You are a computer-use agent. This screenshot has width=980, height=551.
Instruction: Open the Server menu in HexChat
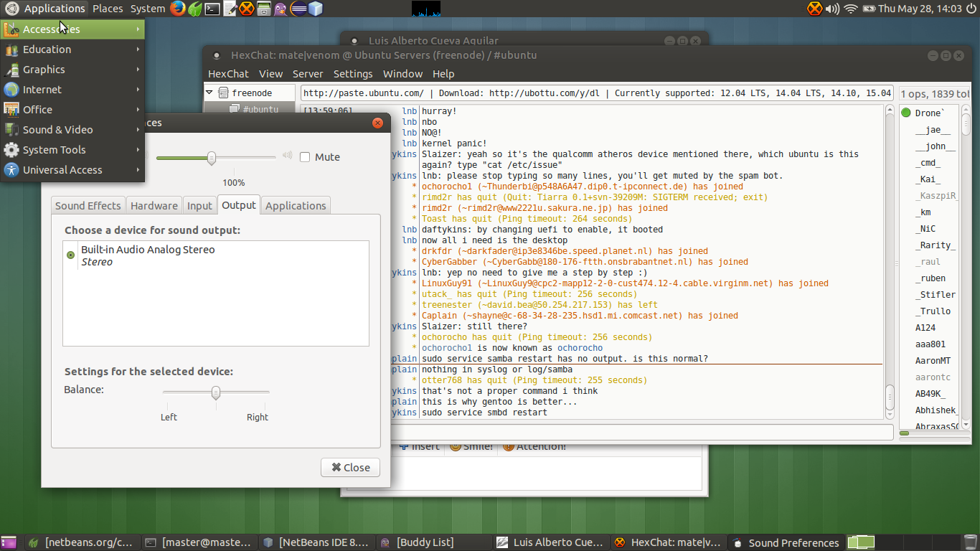(308, 74)
